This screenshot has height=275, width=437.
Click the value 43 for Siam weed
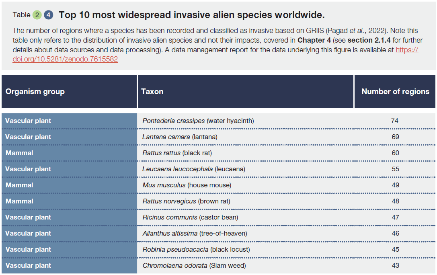(x=395, y=265)
